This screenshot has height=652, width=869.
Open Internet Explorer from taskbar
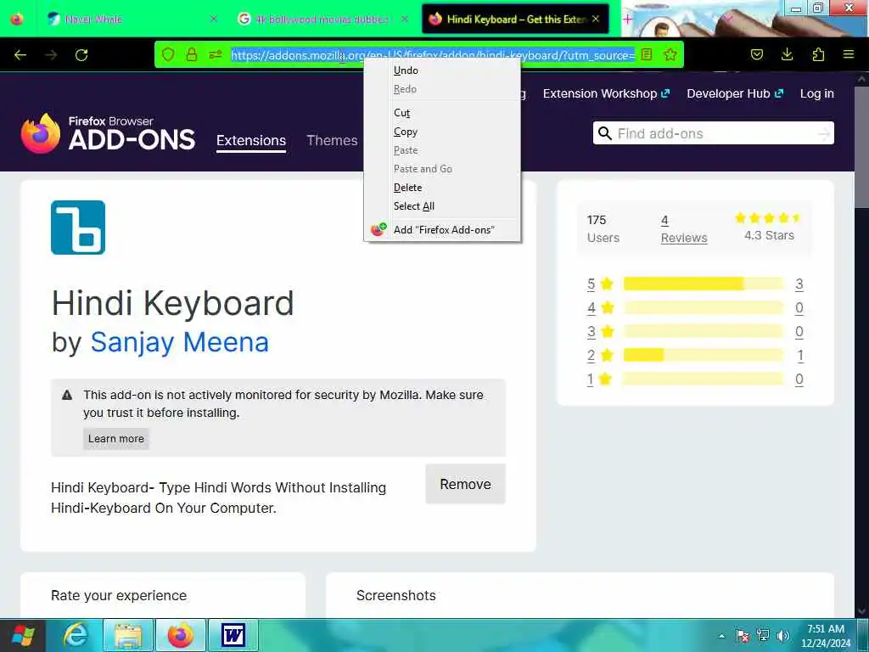[76, 635]
